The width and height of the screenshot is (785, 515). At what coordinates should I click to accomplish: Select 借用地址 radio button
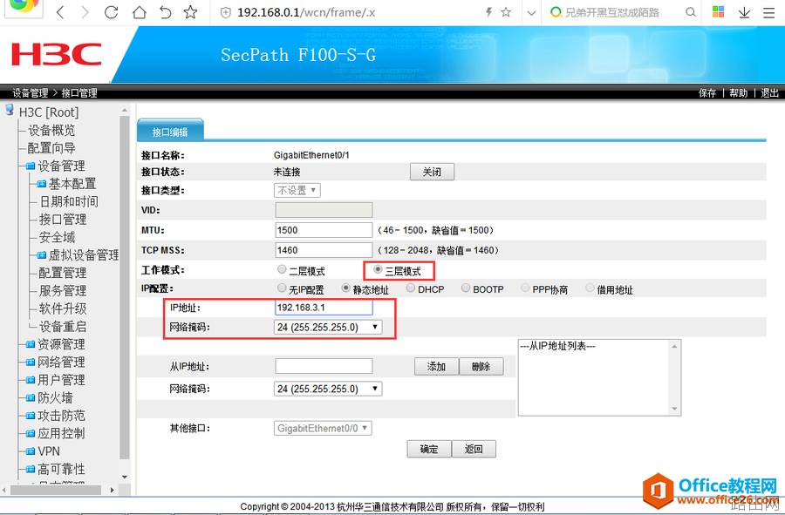point(590,288)
